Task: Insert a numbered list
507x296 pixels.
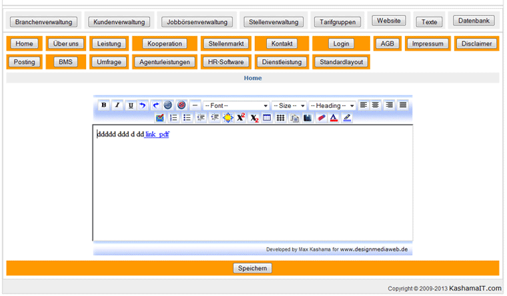Action: tap(173, 118)
